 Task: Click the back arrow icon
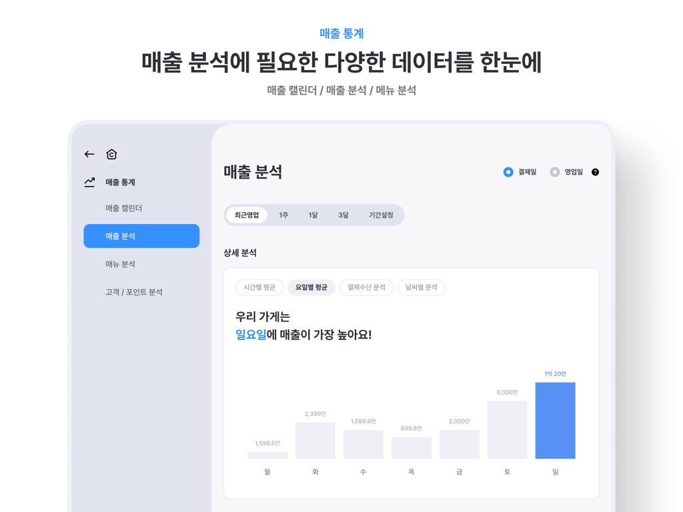pos(89,154)
